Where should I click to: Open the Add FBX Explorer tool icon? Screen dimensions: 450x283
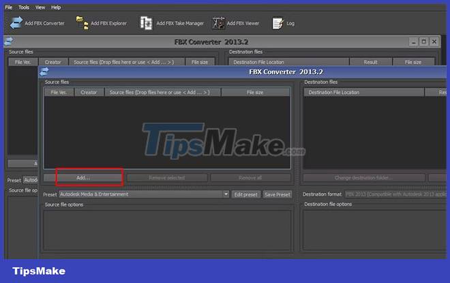(x=82, y=23)
